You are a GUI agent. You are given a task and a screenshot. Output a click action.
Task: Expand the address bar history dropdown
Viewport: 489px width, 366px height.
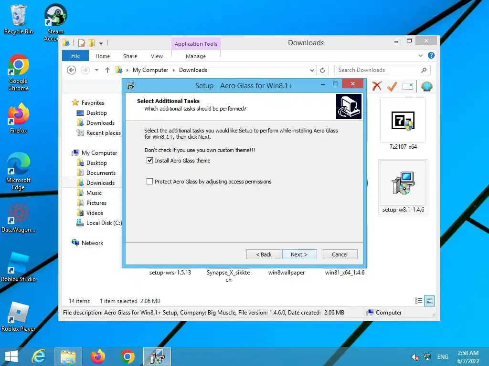[x=312, y=71]
